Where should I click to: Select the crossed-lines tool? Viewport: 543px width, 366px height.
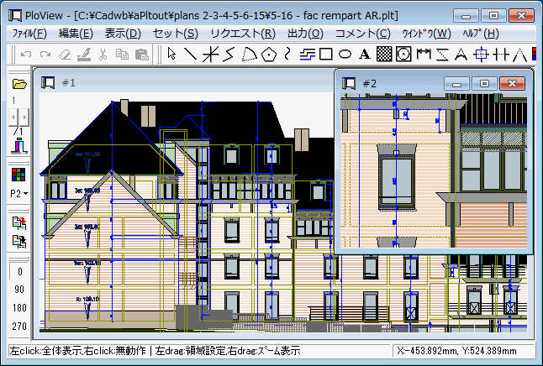coord(210,55)
